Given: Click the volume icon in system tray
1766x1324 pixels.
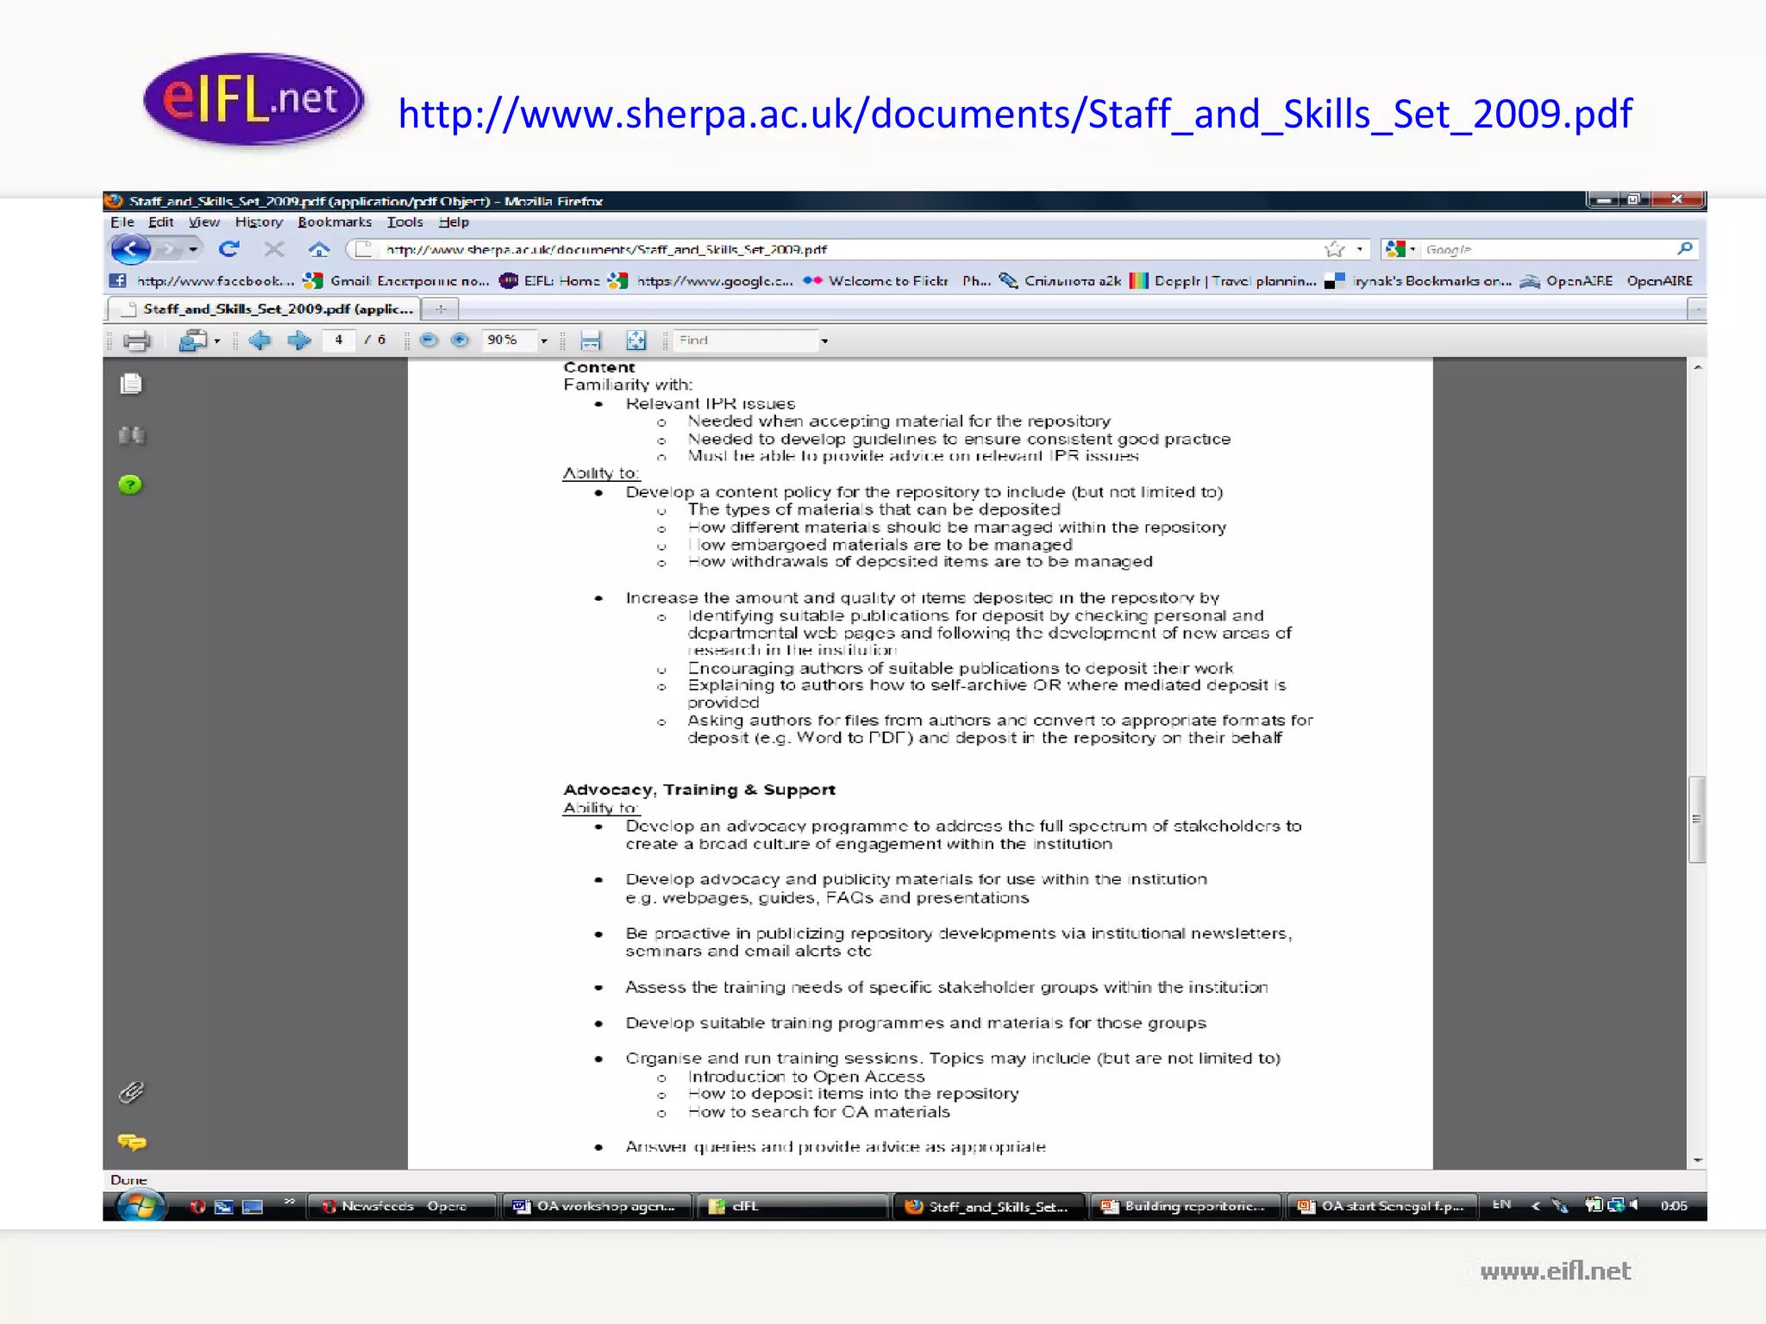Looking at the screenshot, I should coord(1633,1205).
